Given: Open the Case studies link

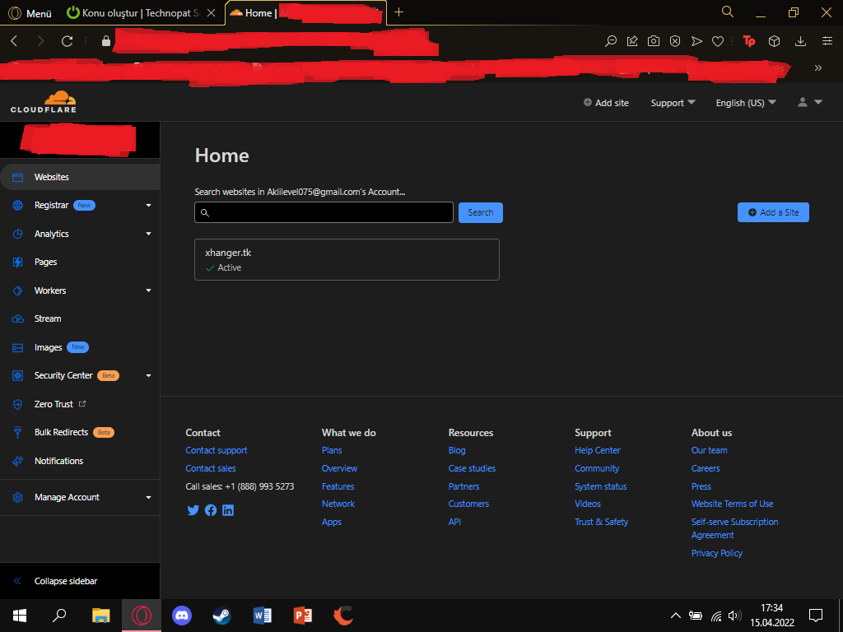Looking at the screenshot, I should click(x=472, y=468).
